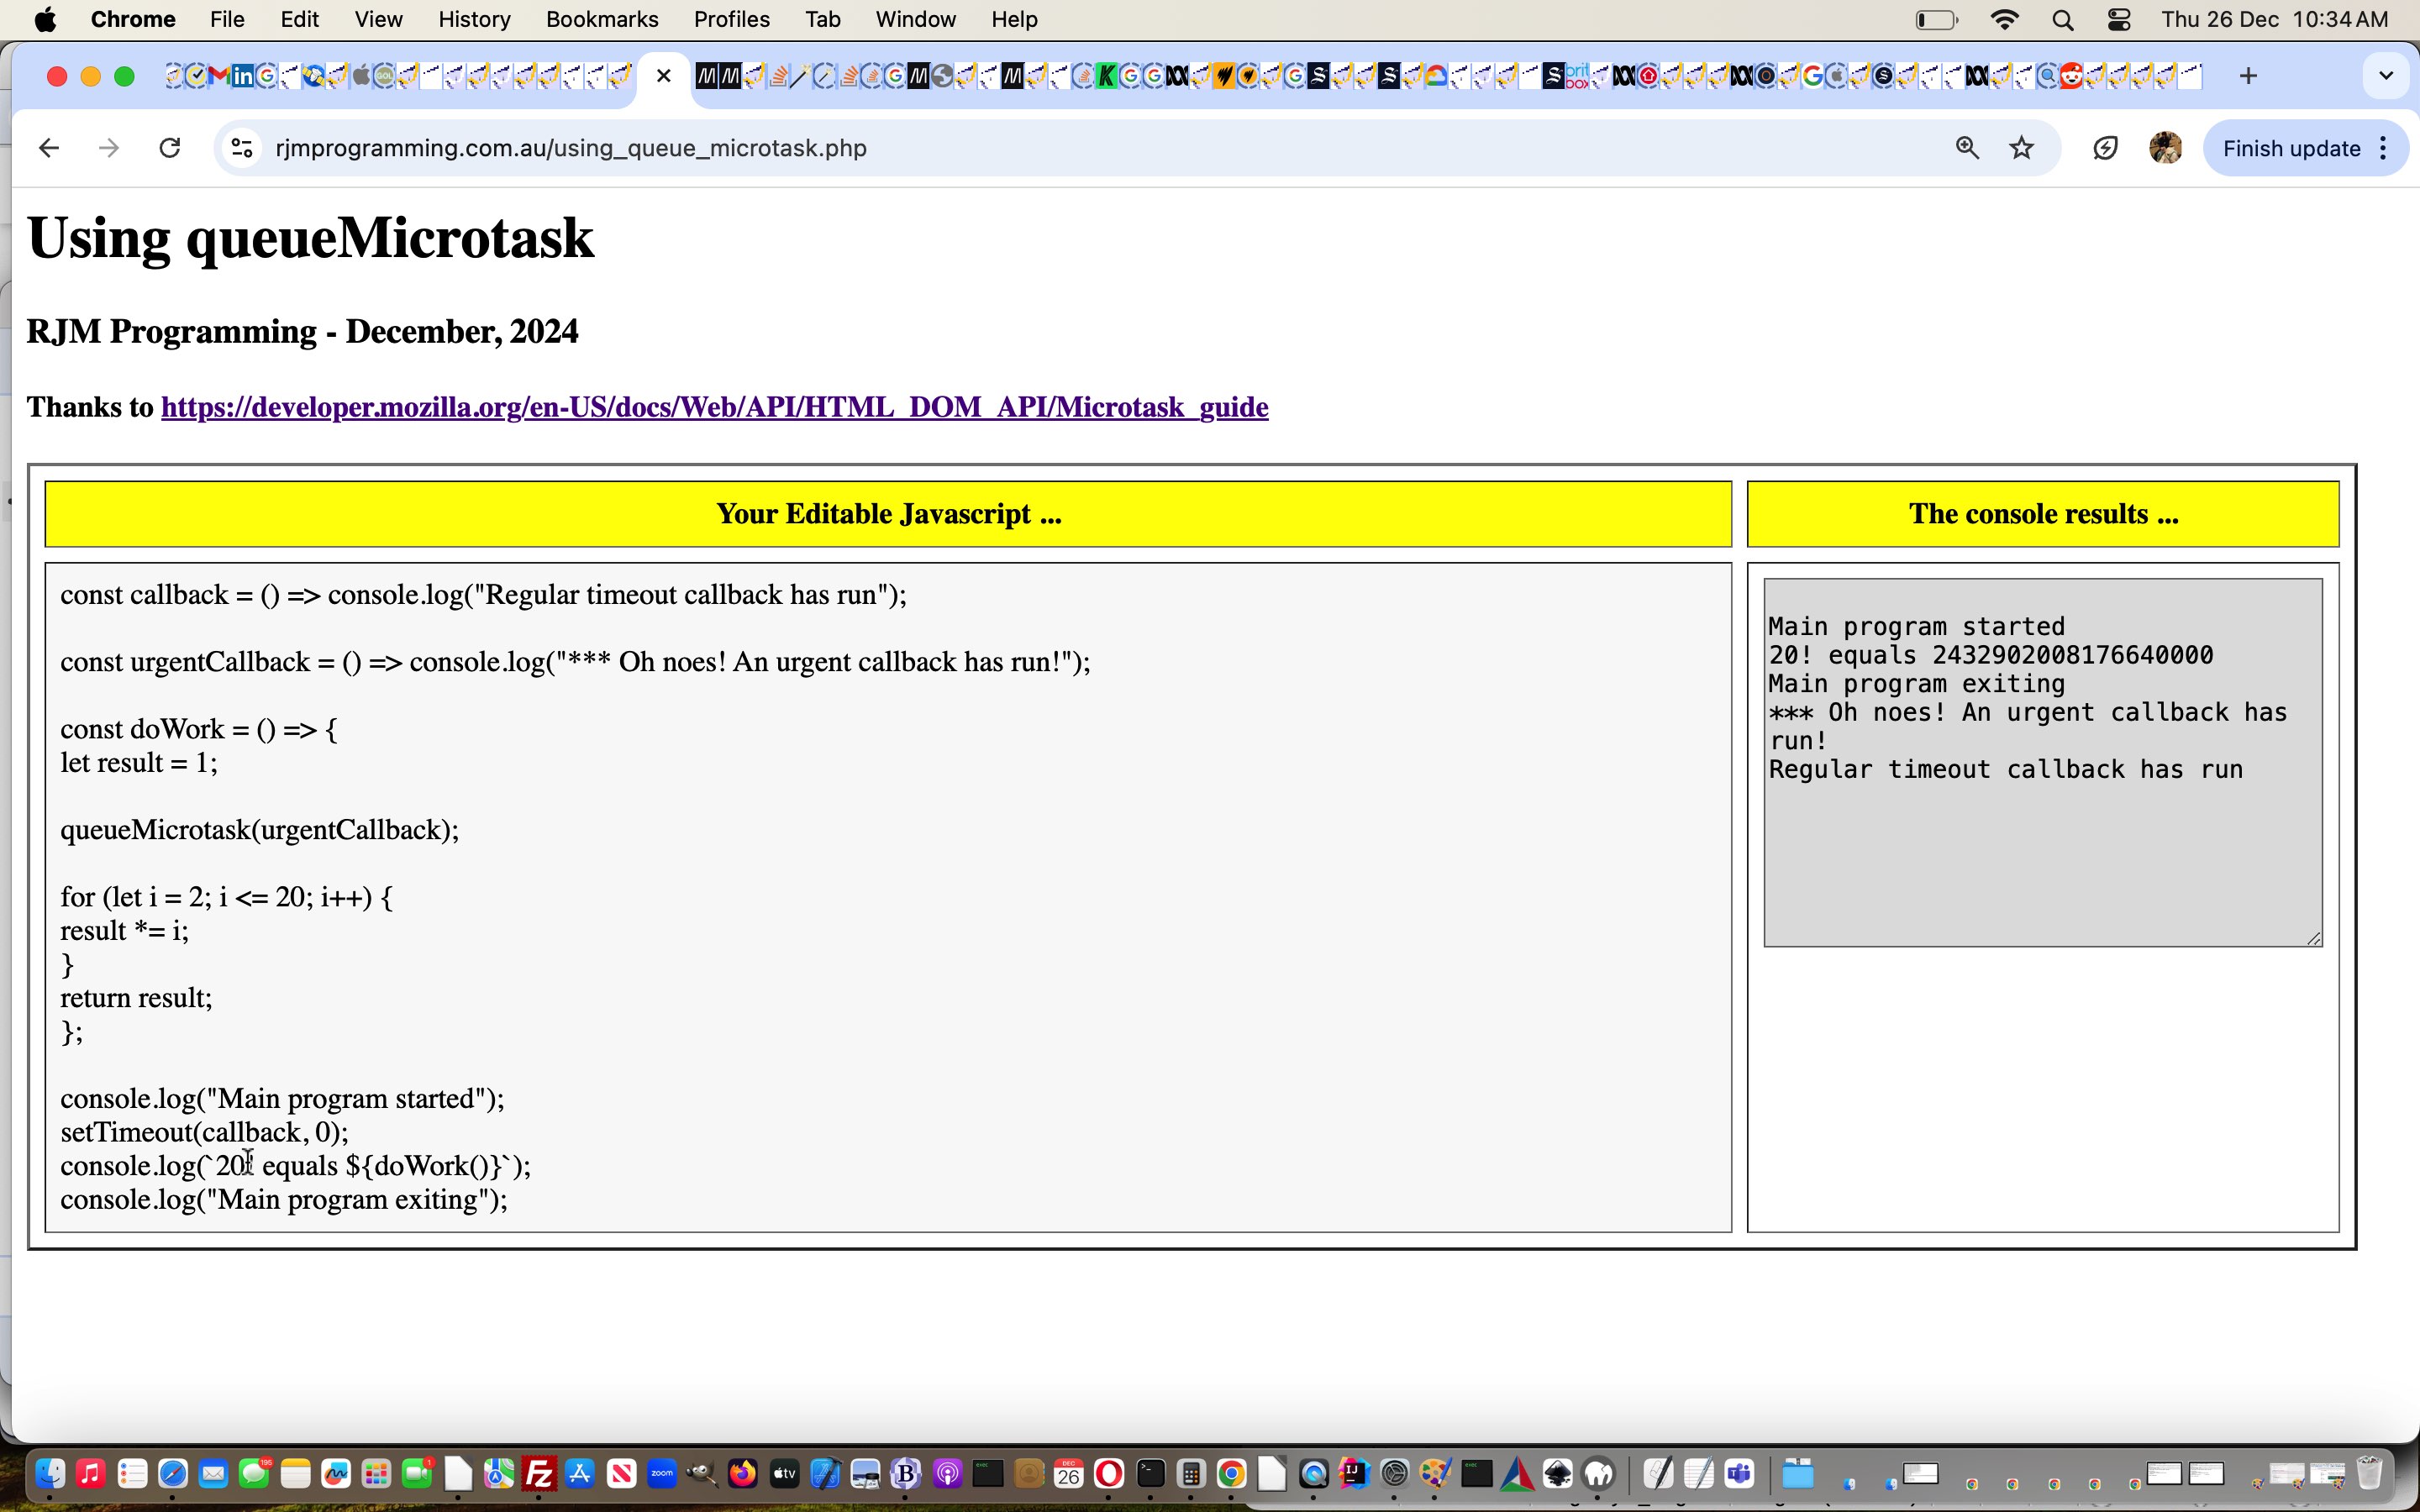Open Finder from the Dock

[x=50, y=1473]
